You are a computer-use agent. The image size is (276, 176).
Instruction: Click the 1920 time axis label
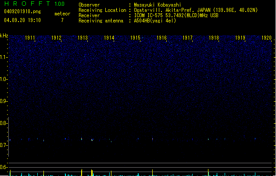coord(266,38)
